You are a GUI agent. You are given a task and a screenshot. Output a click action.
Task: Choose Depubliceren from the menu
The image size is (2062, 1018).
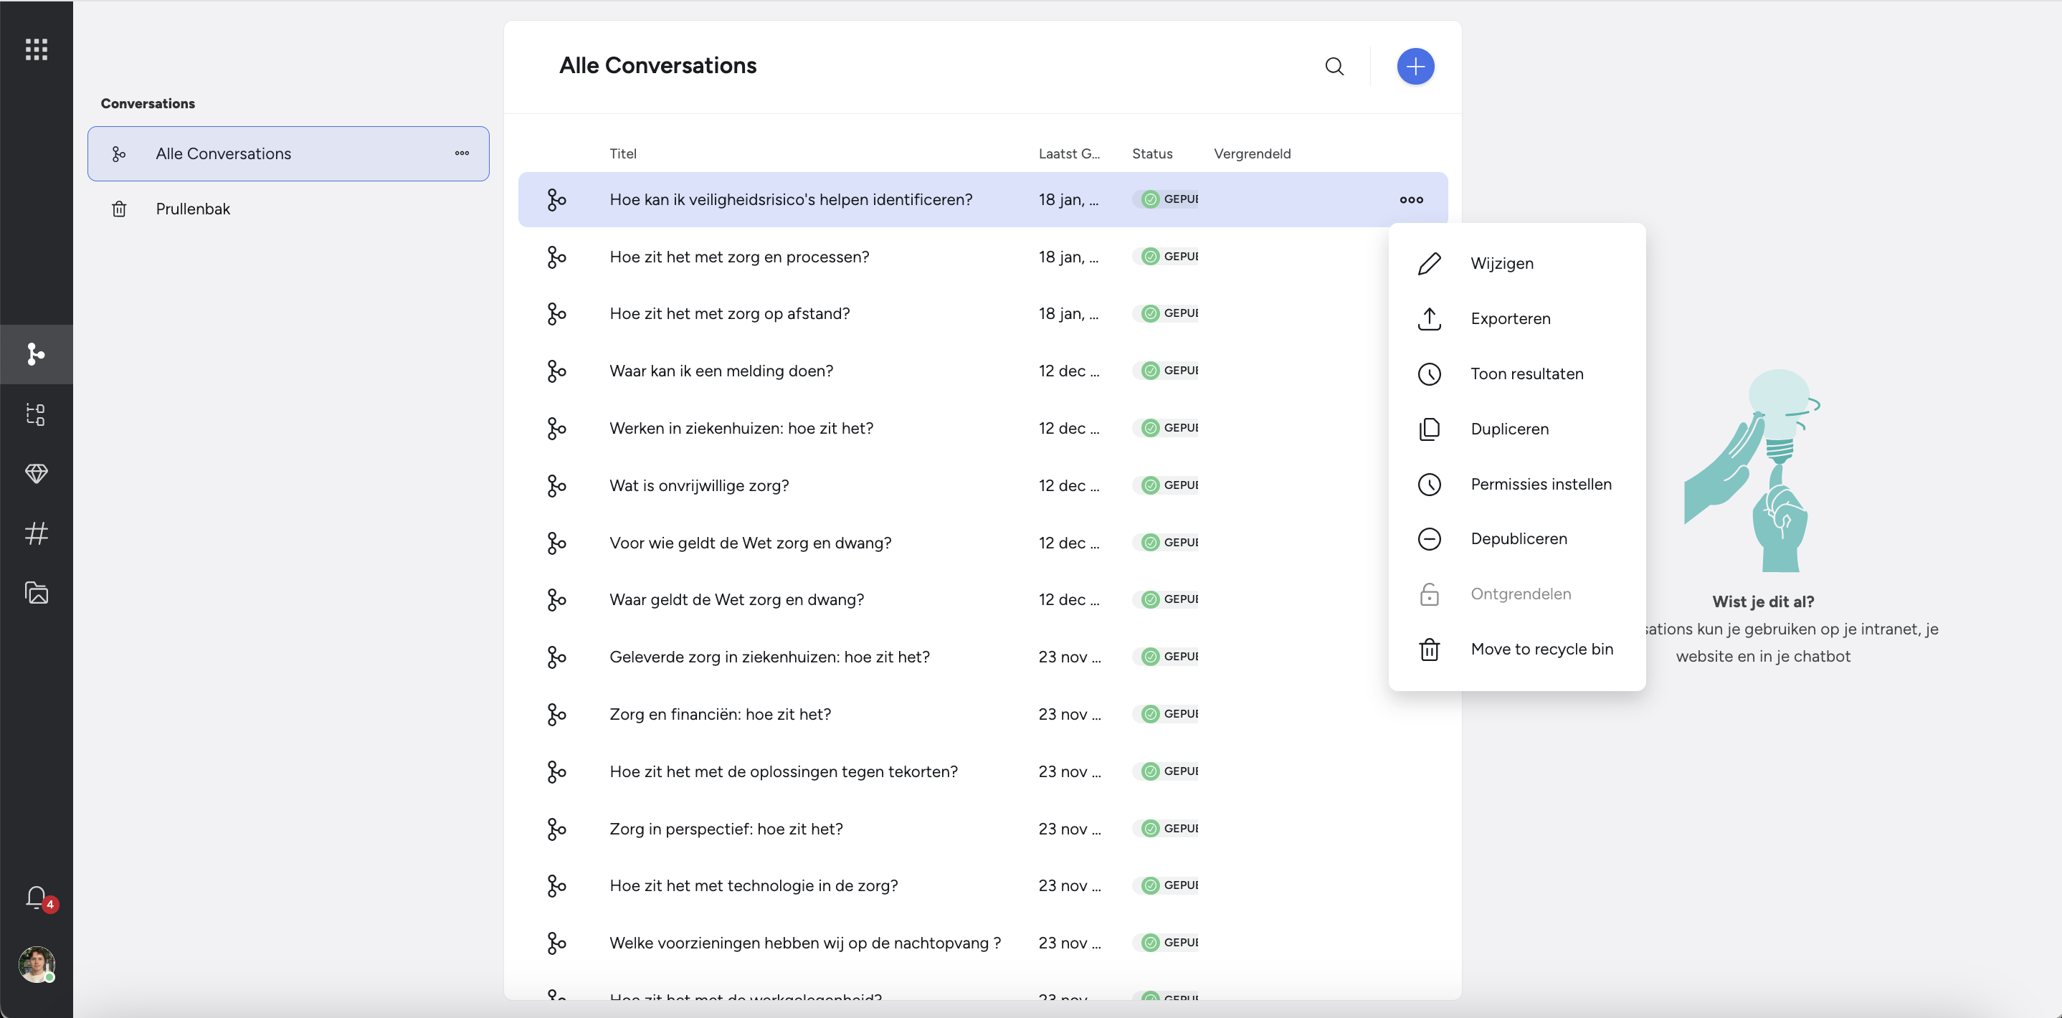click(x=1518, y=538)
